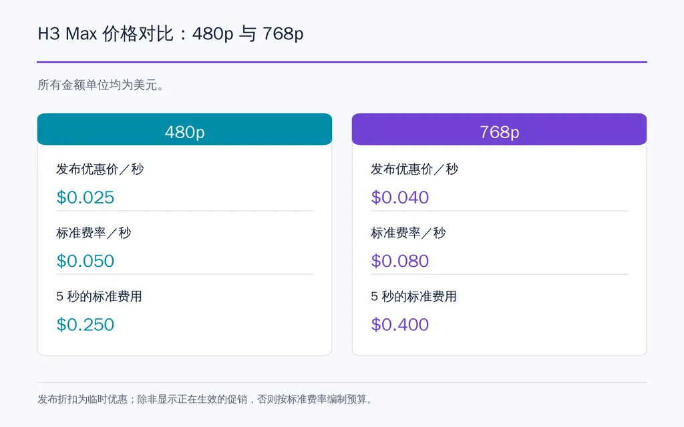Click the $0.040 price value
684x427 pixels.
pos(400,197)
